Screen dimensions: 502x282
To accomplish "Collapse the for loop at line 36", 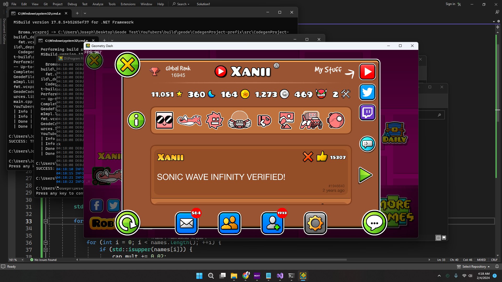I will [45, 243].
